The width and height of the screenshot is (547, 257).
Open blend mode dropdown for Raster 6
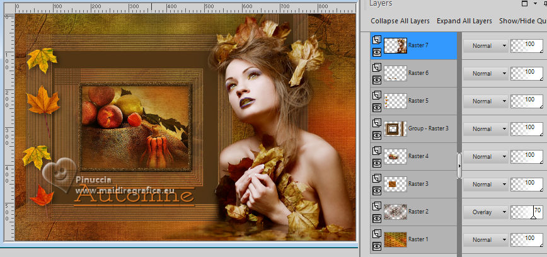pyautogui.click(x=486, y=73)
